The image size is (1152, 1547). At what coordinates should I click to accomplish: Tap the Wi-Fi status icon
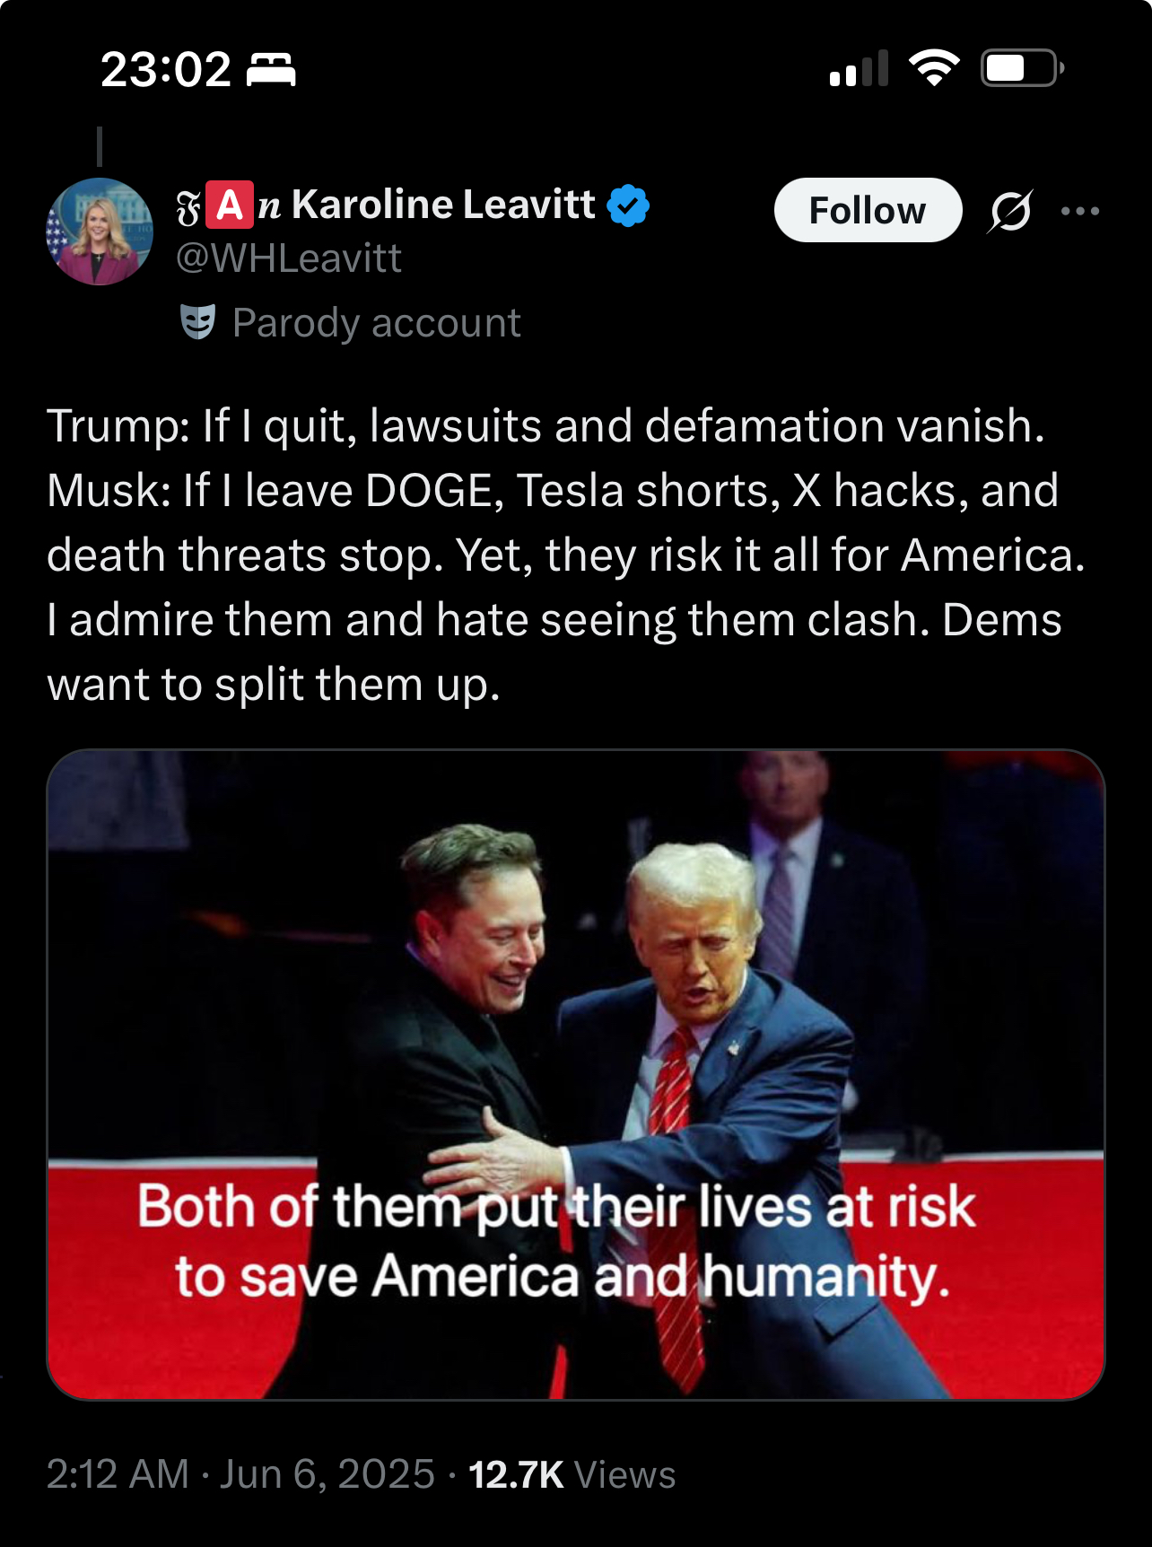[934, 68]
